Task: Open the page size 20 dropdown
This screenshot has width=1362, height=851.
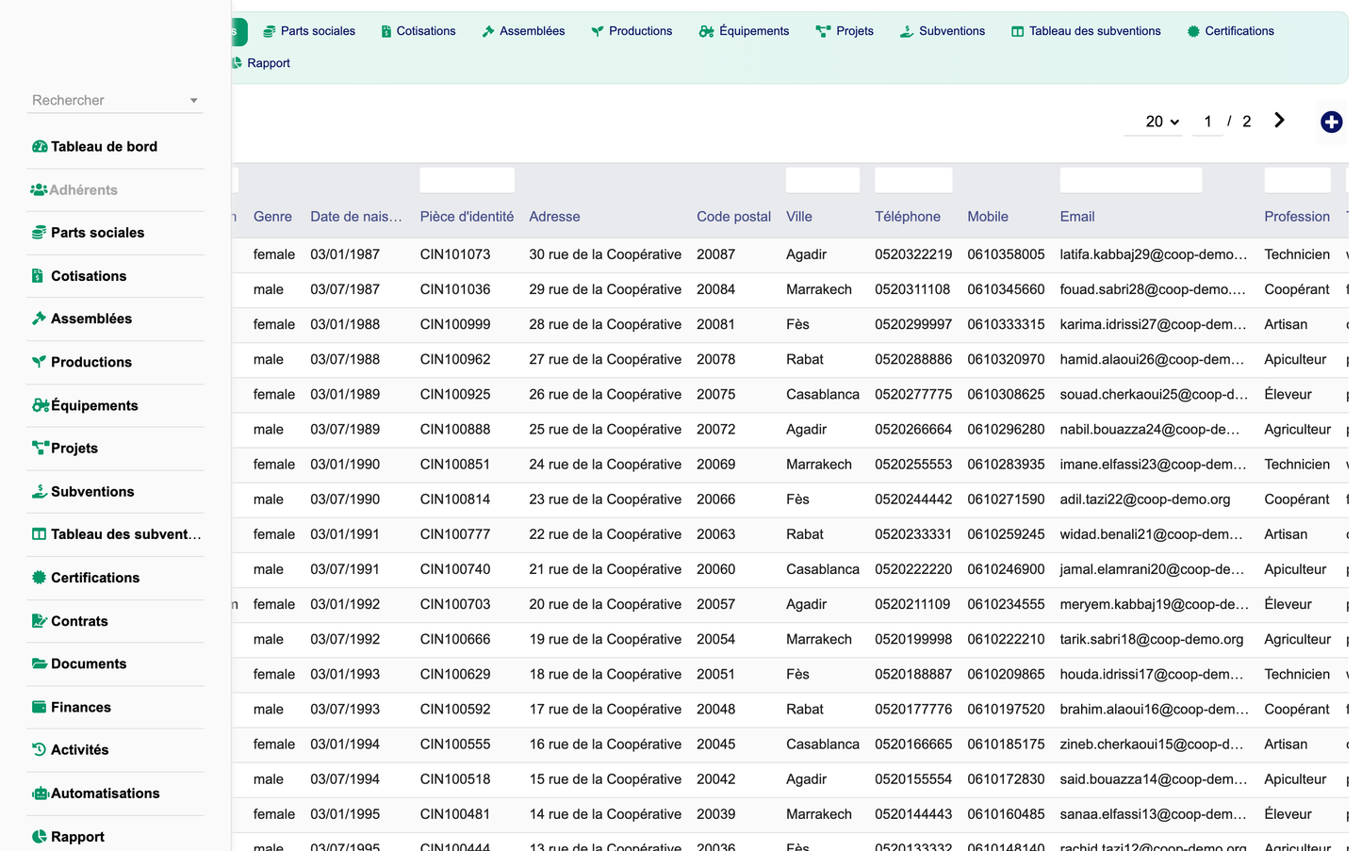Action: (1153, 122)
